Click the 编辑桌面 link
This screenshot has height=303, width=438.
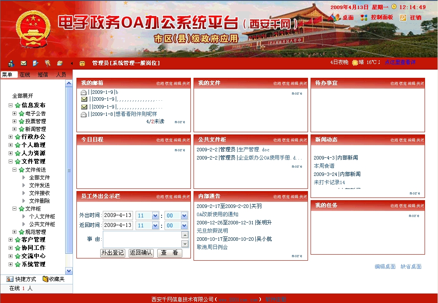tap(385, 267)
